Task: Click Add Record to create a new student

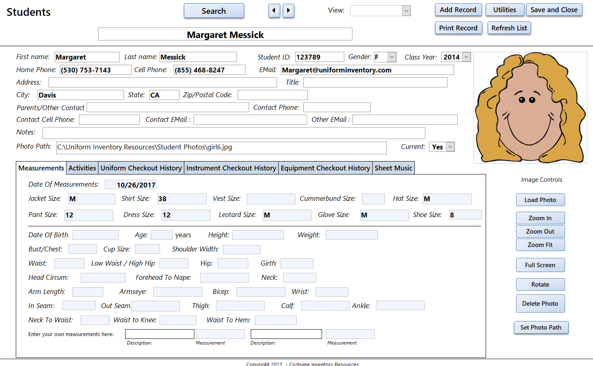Action: coord(458,9)
